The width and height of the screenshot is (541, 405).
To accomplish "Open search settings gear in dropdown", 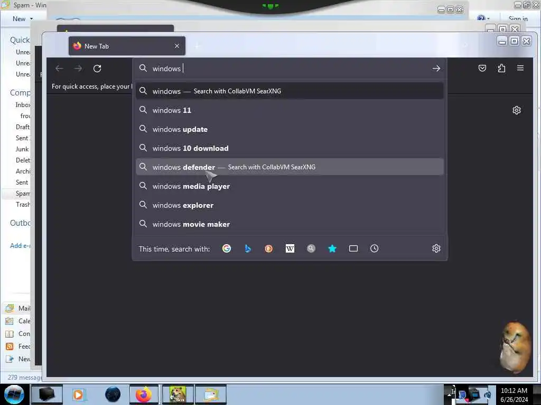I will (x=436, y=248).
